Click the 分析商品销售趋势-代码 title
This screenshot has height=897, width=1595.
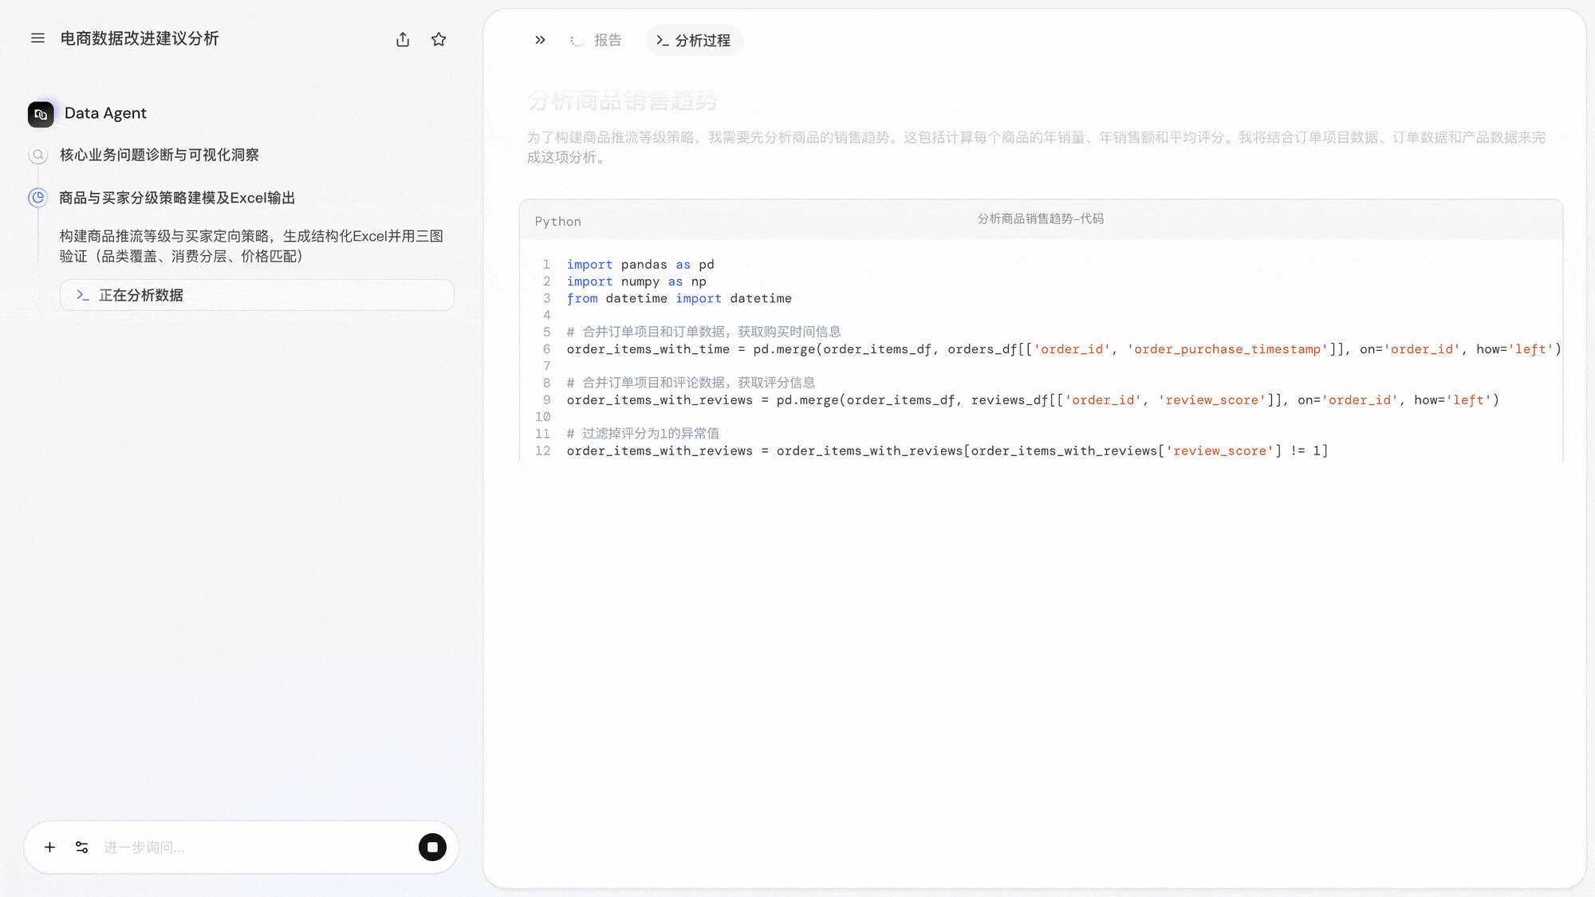pyautogui.click(x=1040, y=218)
